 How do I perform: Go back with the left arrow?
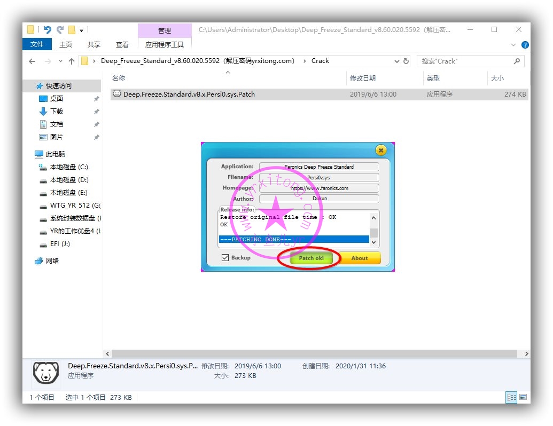(x=32, y=61)
